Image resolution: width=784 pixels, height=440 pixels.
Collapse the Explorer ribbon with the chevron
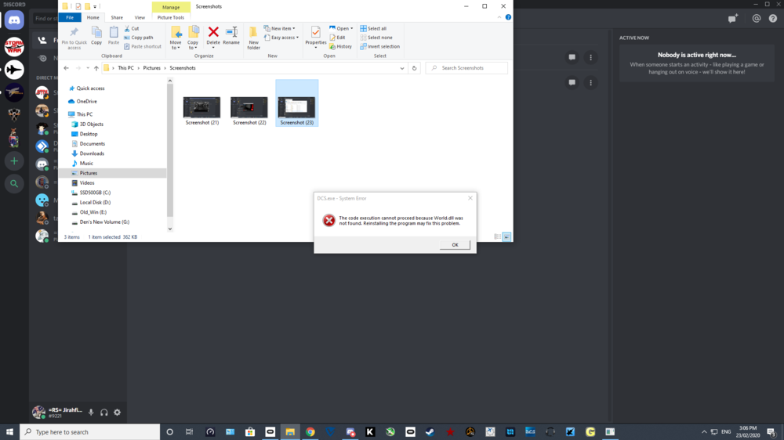click(x=499, y=17)
